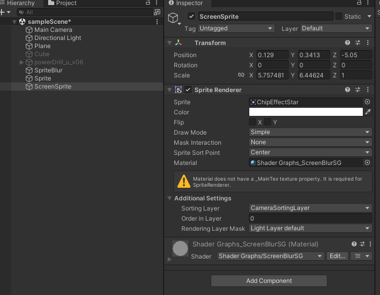Click the Hierarchy search field
Screen dimensions: 380x295
click(x=85, y=12)
